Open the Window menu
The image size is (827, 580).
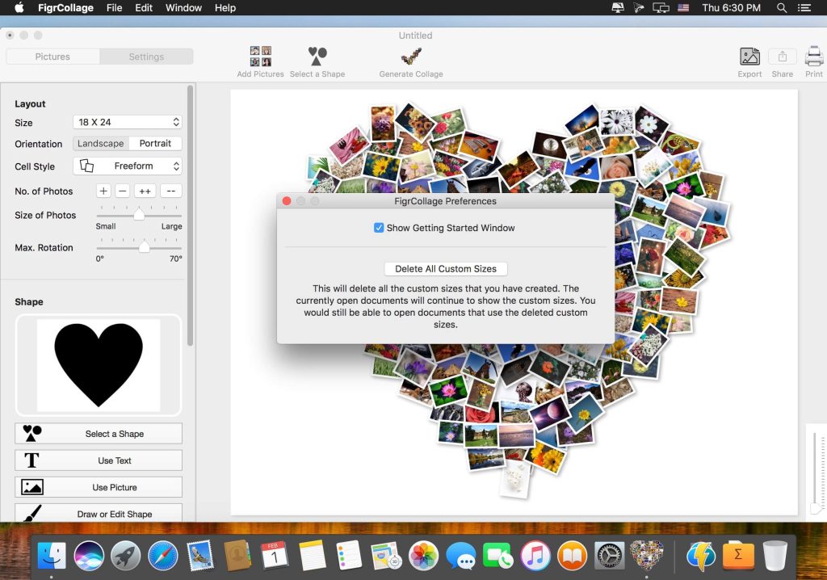tap(183, 8)
